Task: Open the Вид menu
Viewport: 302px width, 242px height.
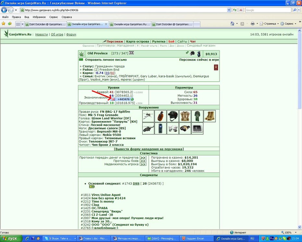Action: 27,17
